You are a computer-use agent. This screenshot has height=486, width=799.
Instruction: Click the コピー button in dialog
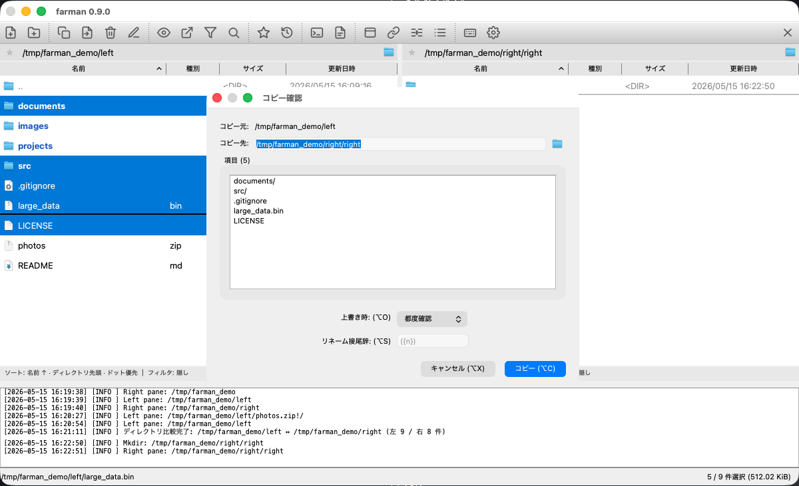(535, 368)
